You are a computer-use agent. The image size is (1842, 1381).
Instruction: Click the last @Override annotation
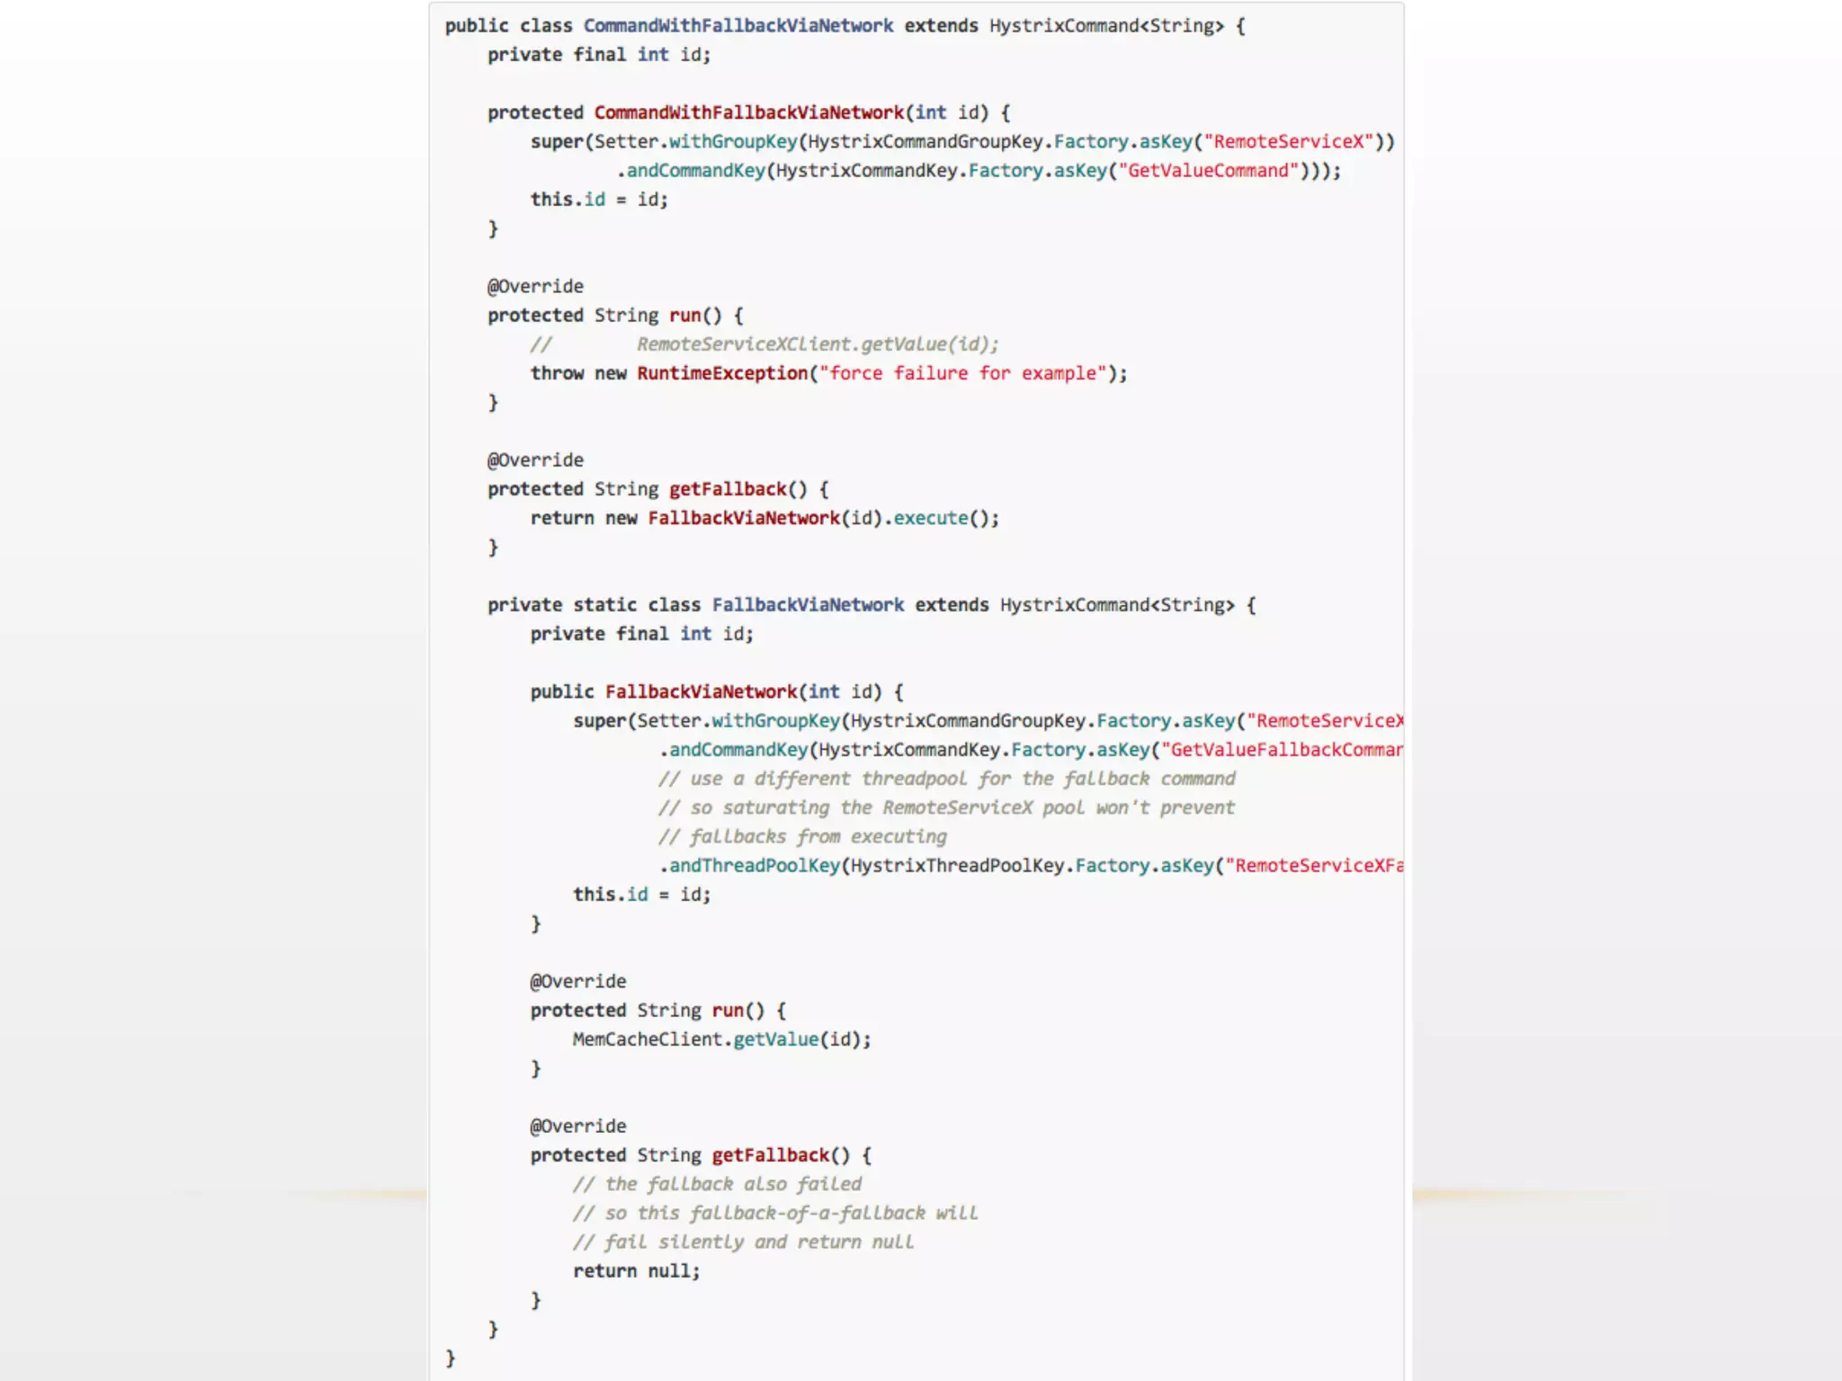(x=577, y=1126)
